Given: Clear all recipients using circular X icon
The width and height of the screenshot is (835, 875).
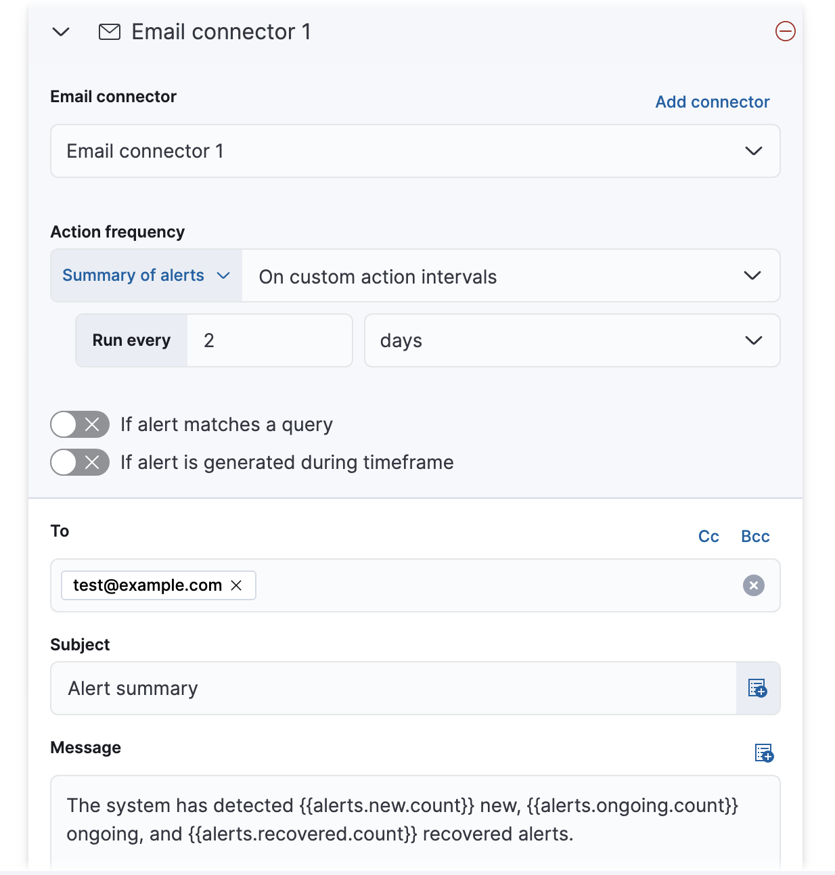Looking at the screenshot, I should coord(753,585).
